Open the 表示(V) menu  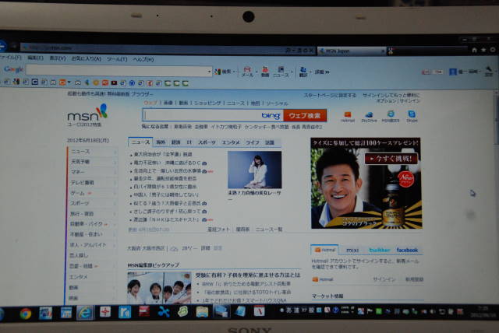coord(57,58)
